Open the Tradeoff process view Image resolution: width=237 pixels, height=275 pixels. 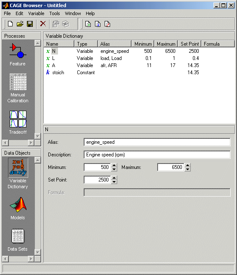click(18, 122)
